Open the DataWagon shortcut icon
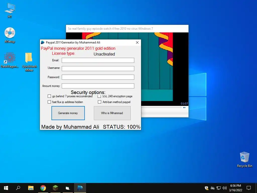257x193 pixels. (10, 60)
